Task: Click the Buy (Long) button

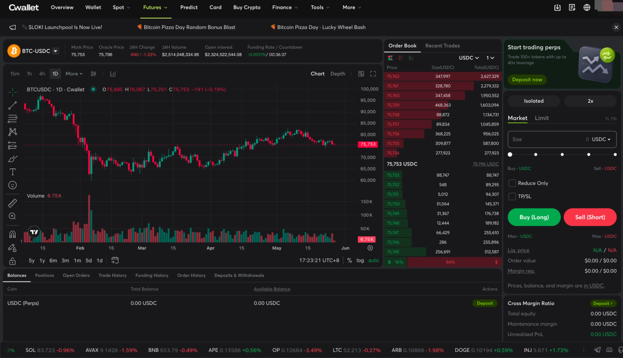Action: coord(534,217)
